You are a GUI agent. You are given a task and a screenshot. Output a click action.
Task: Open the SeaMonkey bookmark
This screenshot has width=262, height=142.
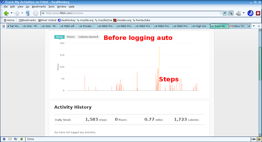pyautogui.click(x=67, y=20)
